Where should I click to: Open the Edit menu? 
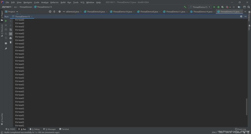[x=13, y=2]
